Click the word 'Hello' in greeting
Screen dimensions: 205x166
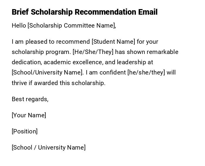[19, 26]
